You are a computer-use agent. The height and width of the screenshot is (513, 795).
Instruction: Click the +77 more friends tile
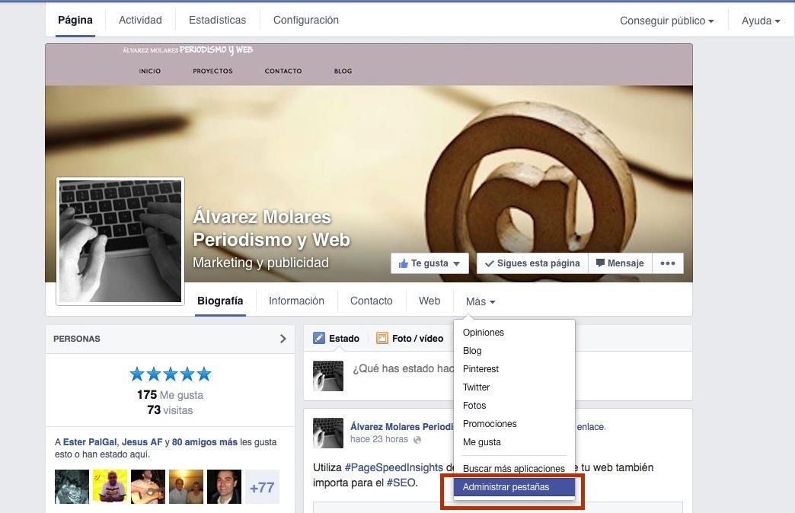[261, 487]
